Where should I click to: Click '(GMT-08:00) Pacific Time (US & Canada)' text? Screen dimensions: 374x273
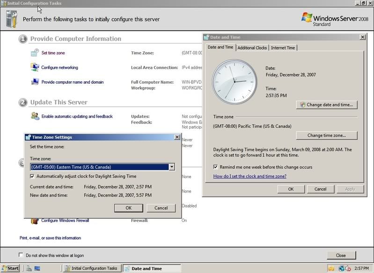tap(252, 126)
